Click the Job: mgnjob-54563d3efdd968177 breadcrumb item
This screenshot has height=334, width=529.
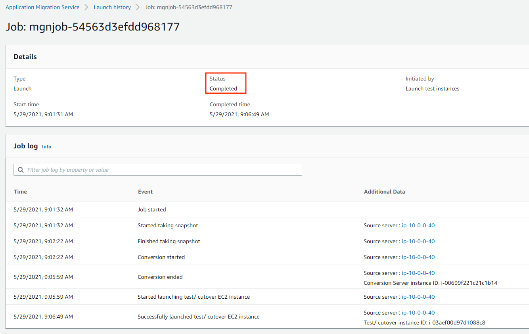[x=189, y=7]
